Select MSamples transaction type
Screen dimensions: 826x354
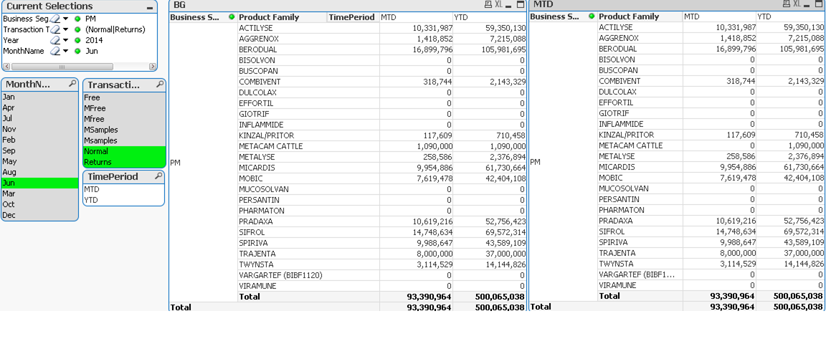click(x=124, y=130)
